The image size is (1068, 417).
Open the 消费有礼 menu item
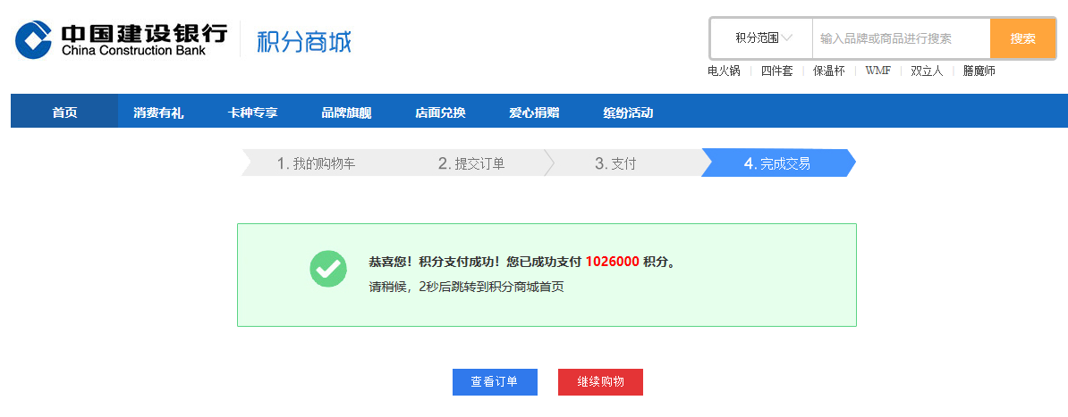158,113
